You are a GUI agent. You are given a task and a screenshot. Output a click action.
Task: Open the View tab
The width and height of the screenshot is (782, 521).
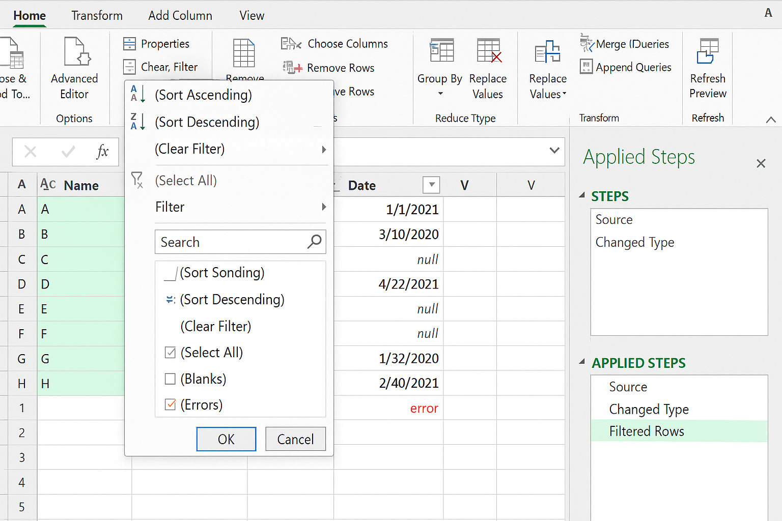click(252, 16)
